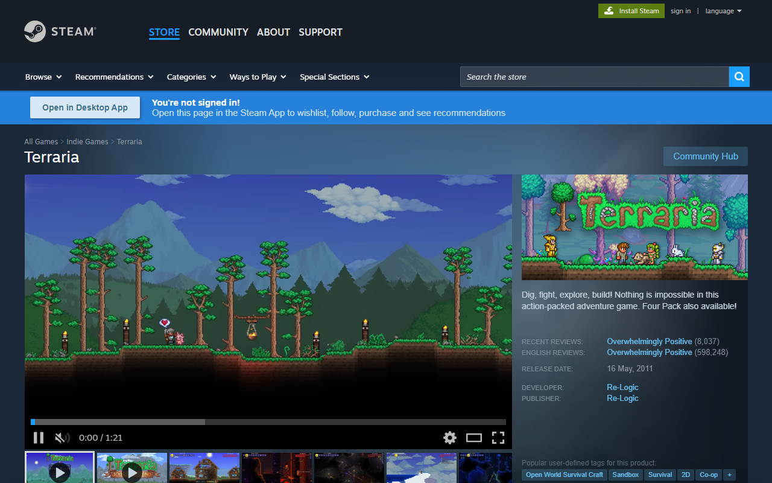Viewport: 772px width, 483px height.
Task: Click the publisher Re-Logic link
Action: [622, 398]
